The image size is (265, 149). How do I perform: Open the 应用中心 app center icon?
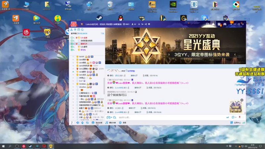tap(236, 123)
